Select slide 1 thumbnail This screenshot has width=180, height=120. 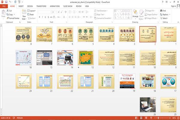(168, 34)
